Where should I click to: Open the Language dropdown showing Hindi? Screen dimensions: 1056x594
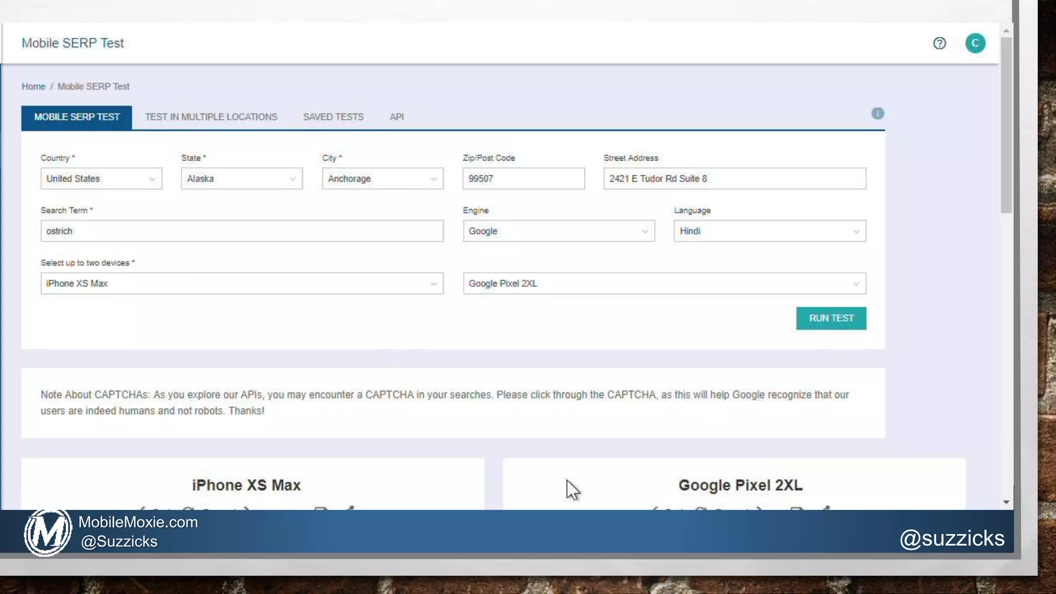(769, 232)
